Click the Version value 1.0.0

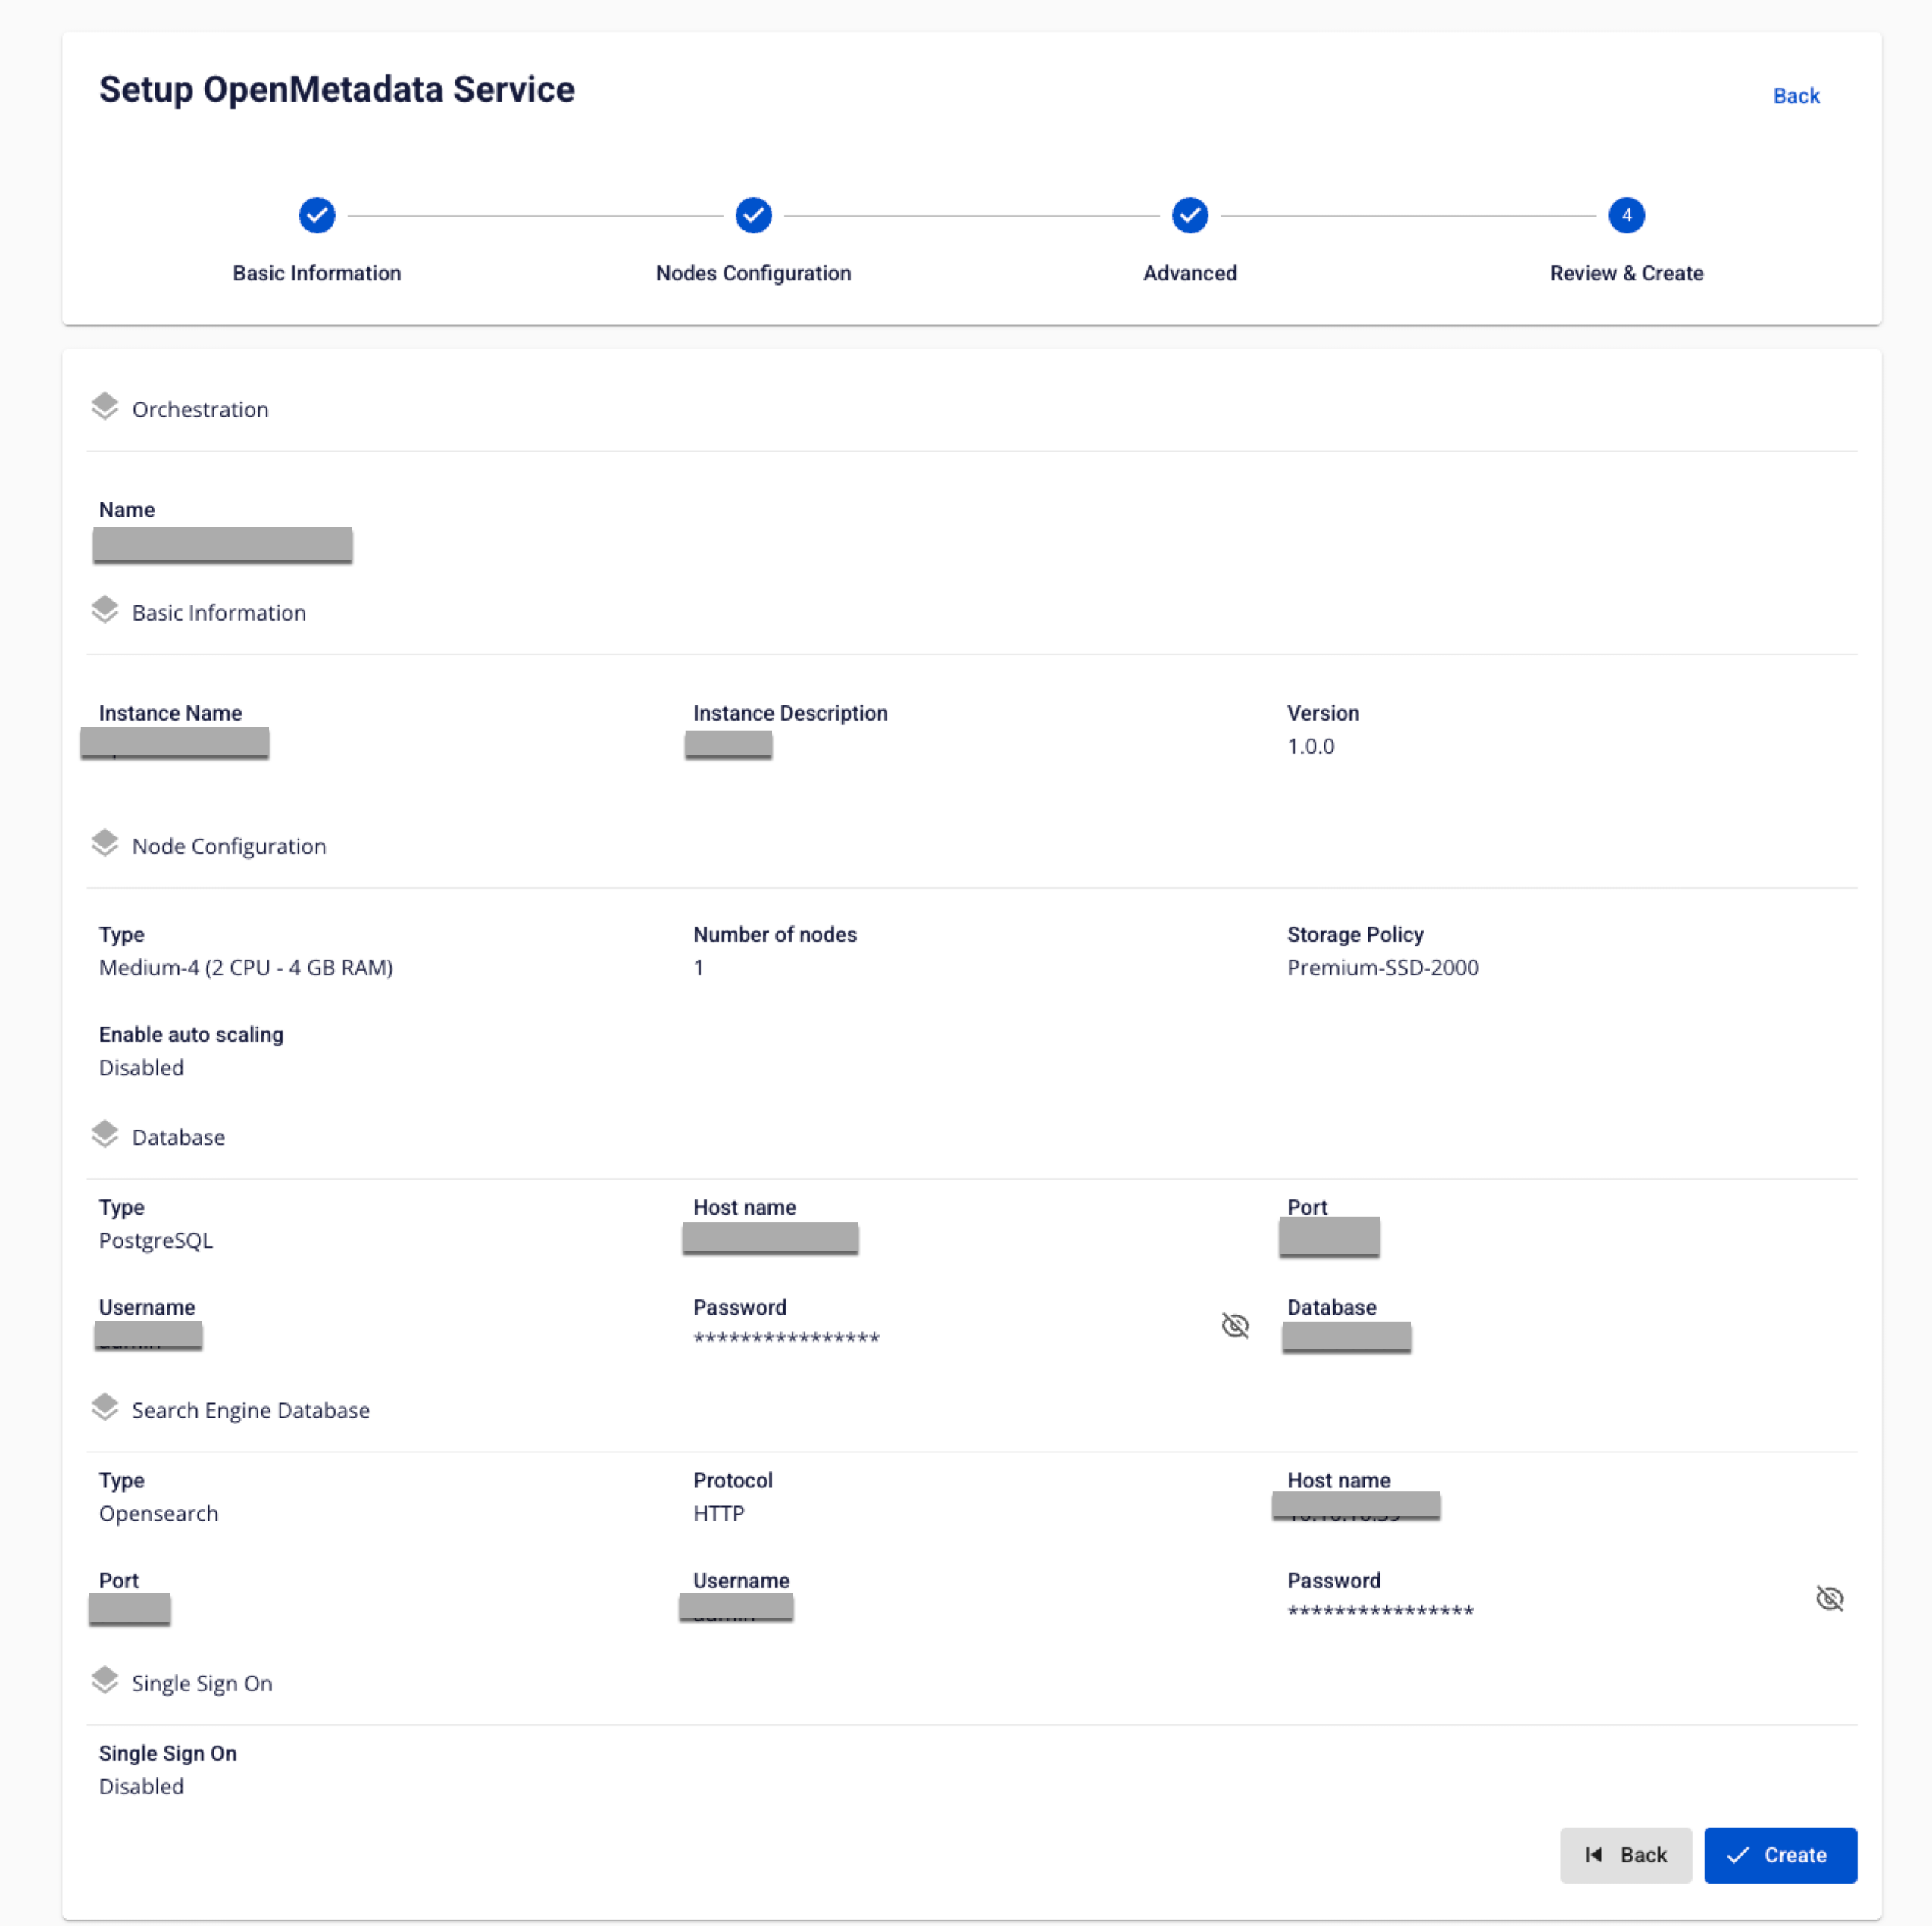pyautogui.click(x=1310, y=746)
